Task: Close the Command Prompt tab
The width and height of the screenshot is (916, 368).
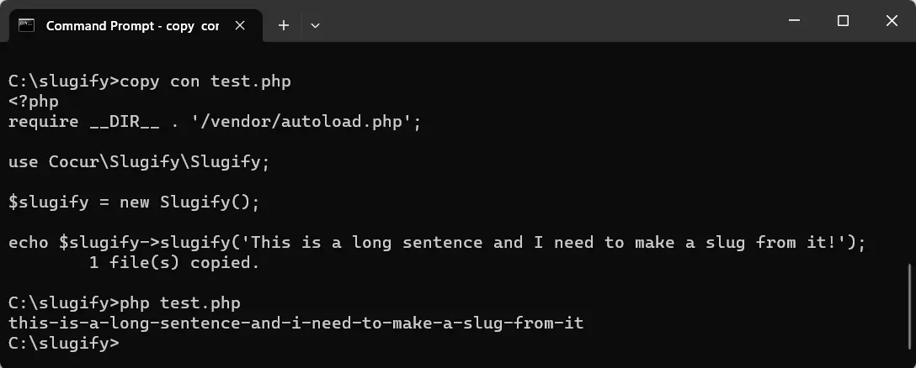Action: (240, 26)
